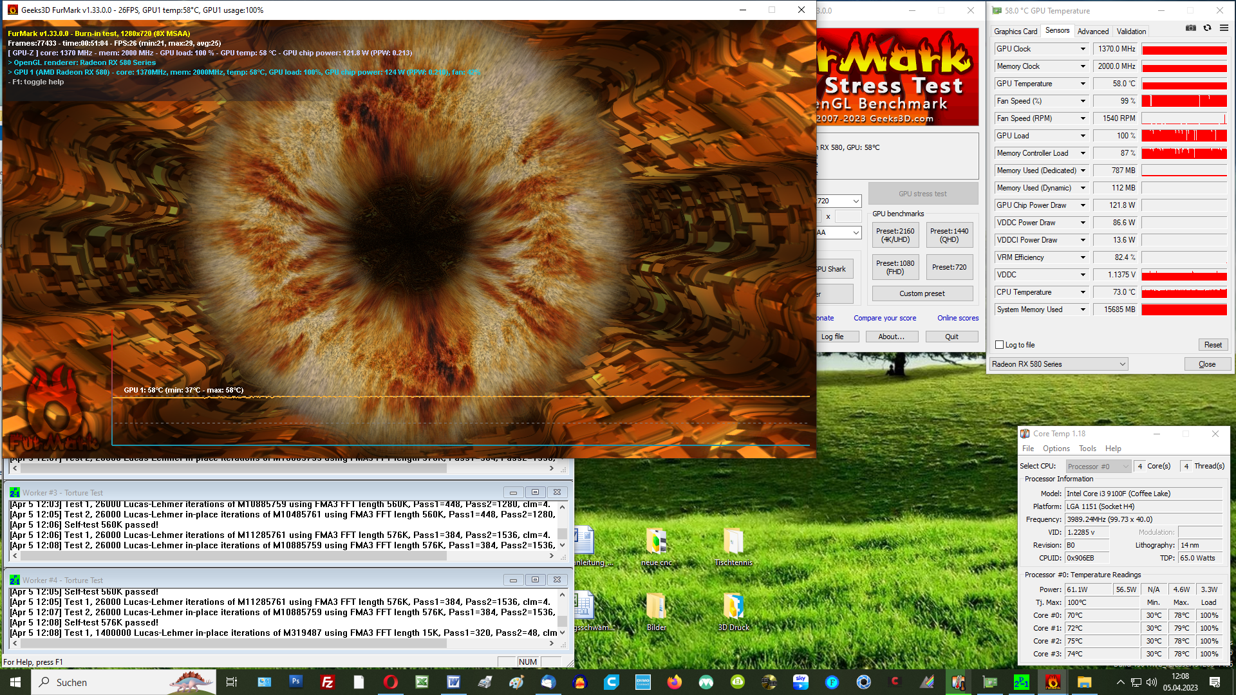This screenshot has width=1236, height=695.
Task: Enable the Log to file checkbox in GPU-Z
Action: pyautogui.click(x=998, y=345)
